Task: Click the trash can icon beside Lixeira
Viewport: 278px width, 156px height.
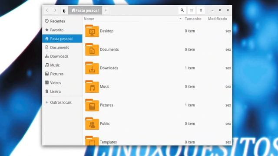Action: click(47, 91)
